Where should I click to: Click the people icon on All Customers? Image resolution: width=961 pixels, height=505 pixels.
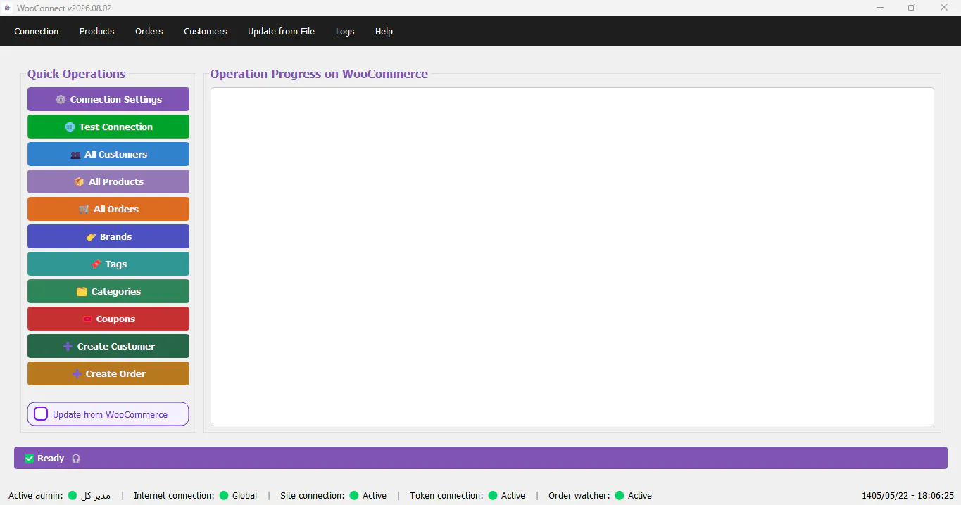coord(75,155)
